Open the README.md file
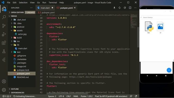Screen dimensions: 174x98 (x=23, y=77)
